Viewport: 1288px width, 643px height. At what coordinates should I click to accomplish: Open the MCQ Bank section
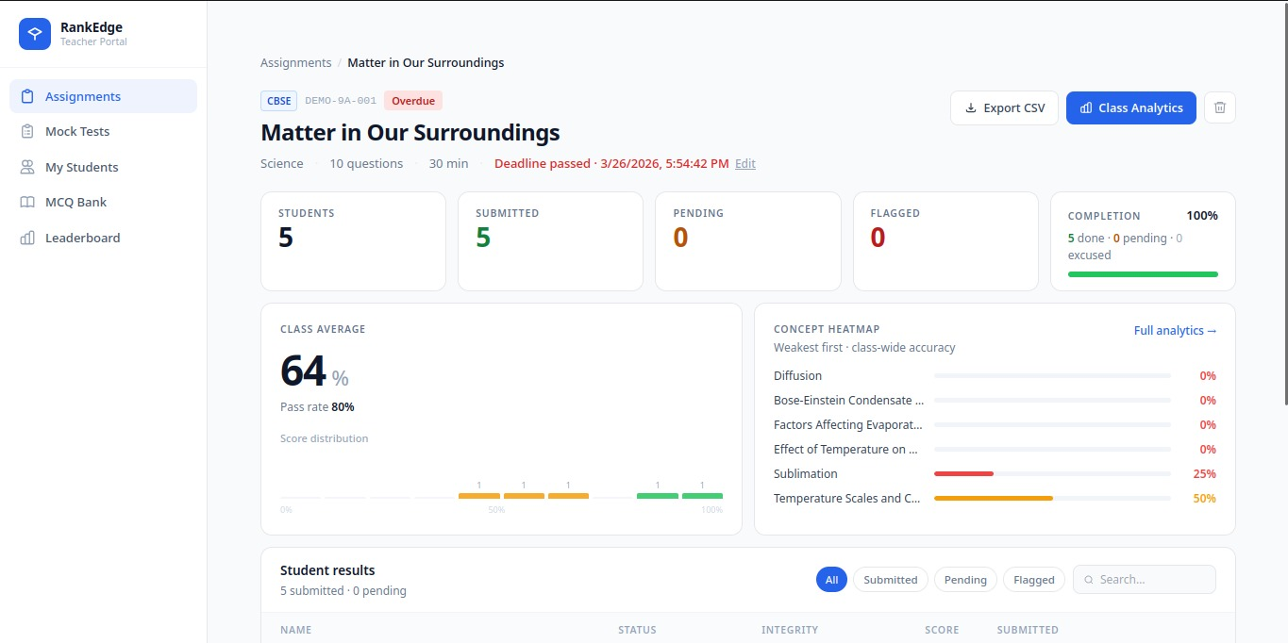[103, 203]
